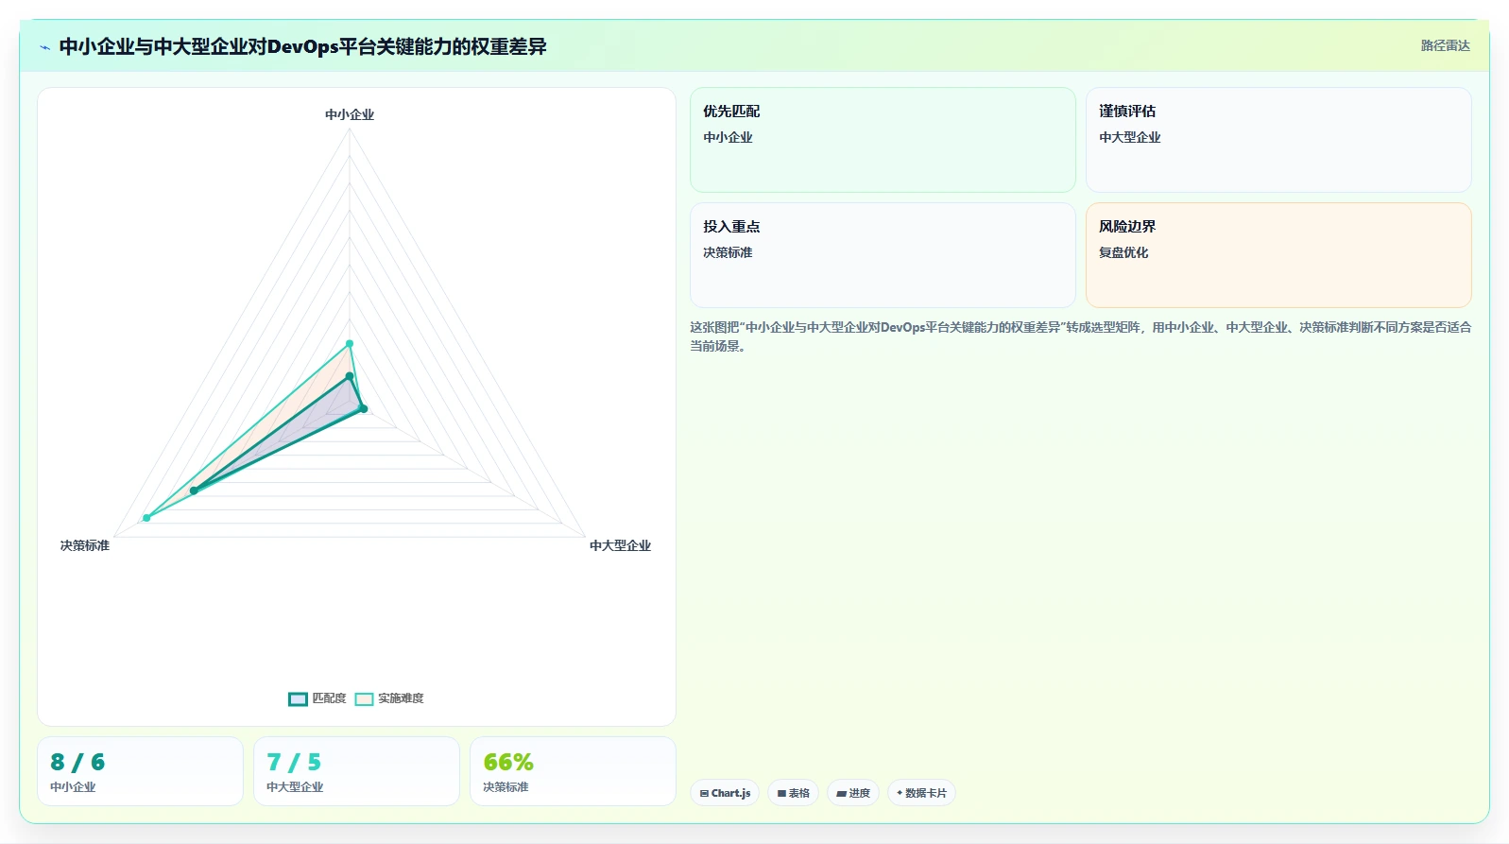Click the description paragraph starting 这张图把
1509x844 pixels.
[1080, 336]
